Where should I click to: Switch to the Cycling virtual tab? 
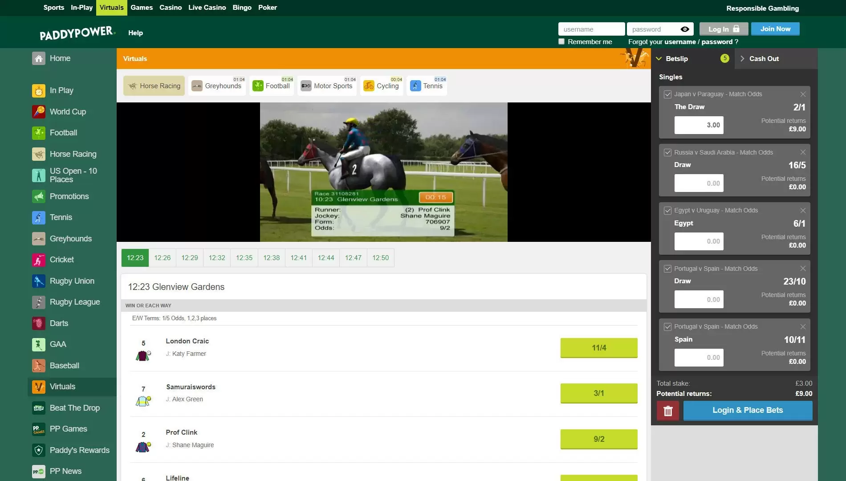pos(382,86)
